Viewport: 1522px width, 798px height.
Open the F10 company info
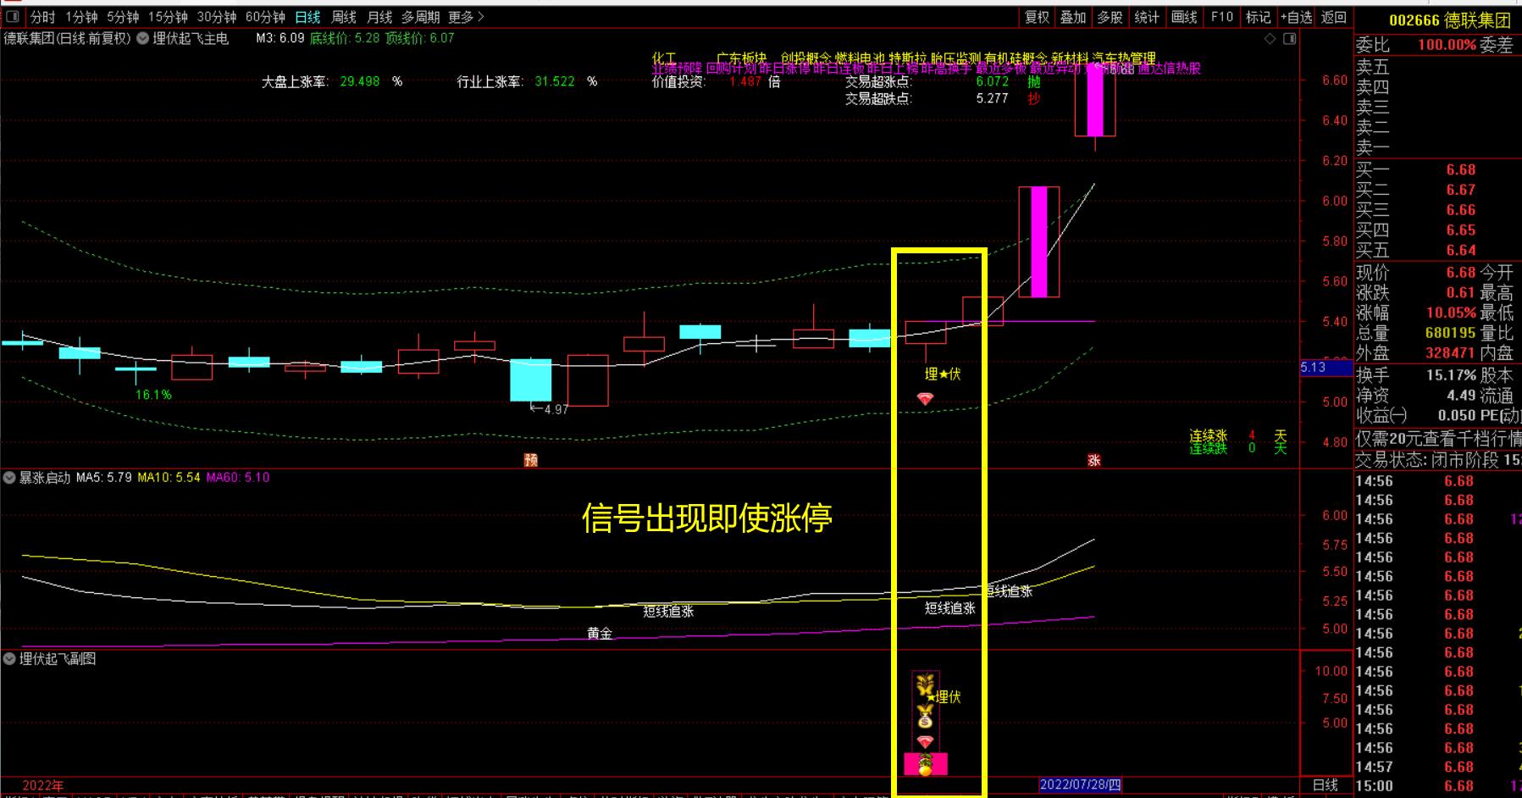tap(1221, 17)
